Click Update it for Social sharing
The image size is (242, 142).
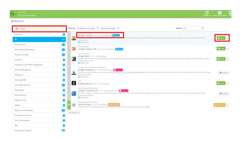[220, 105]
